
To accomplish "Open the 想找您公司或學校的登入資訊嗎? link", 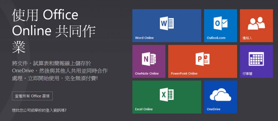I will point(39,110).
